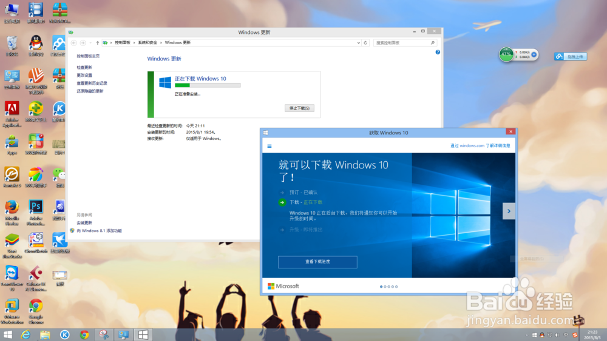The width and height of the screenshot is (607, 341).
Task: Click the 正在下载 Windows 10 title text
Action: click(200, 78)
